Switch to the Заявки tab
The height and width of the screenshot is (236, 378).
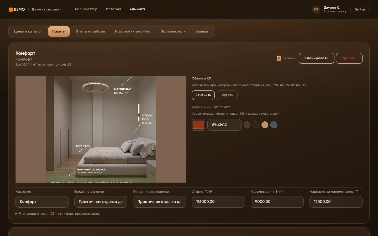point(202,31)
